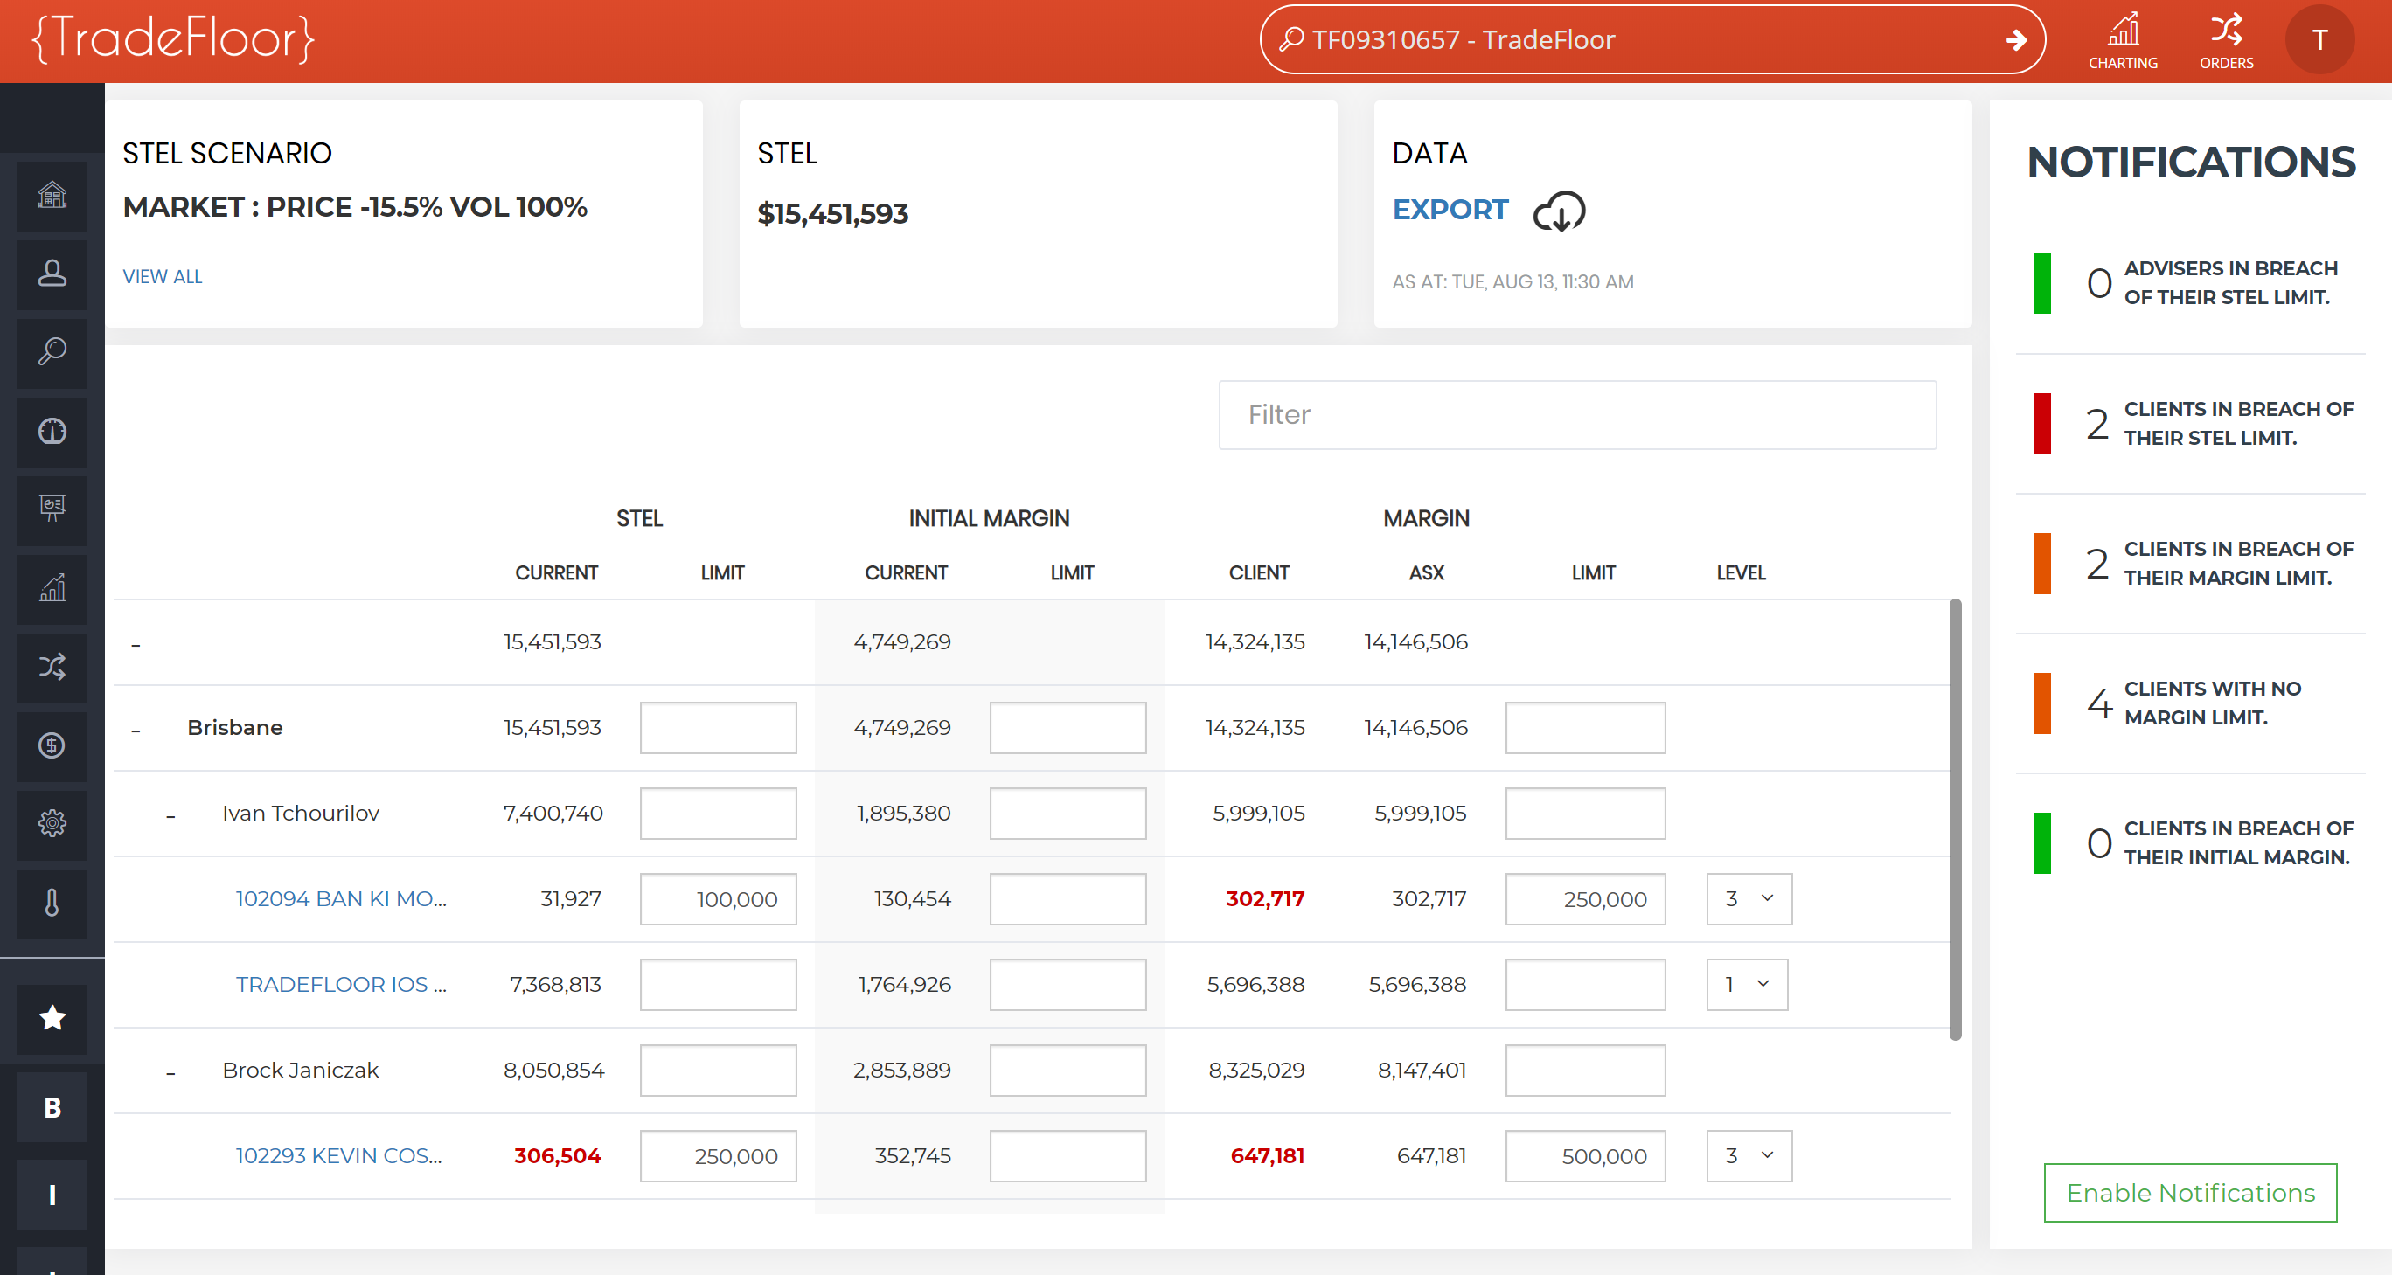Open favourites with the star icon
The width and height of the screenshot is (2392, 1275).
tap(52, 1018)
